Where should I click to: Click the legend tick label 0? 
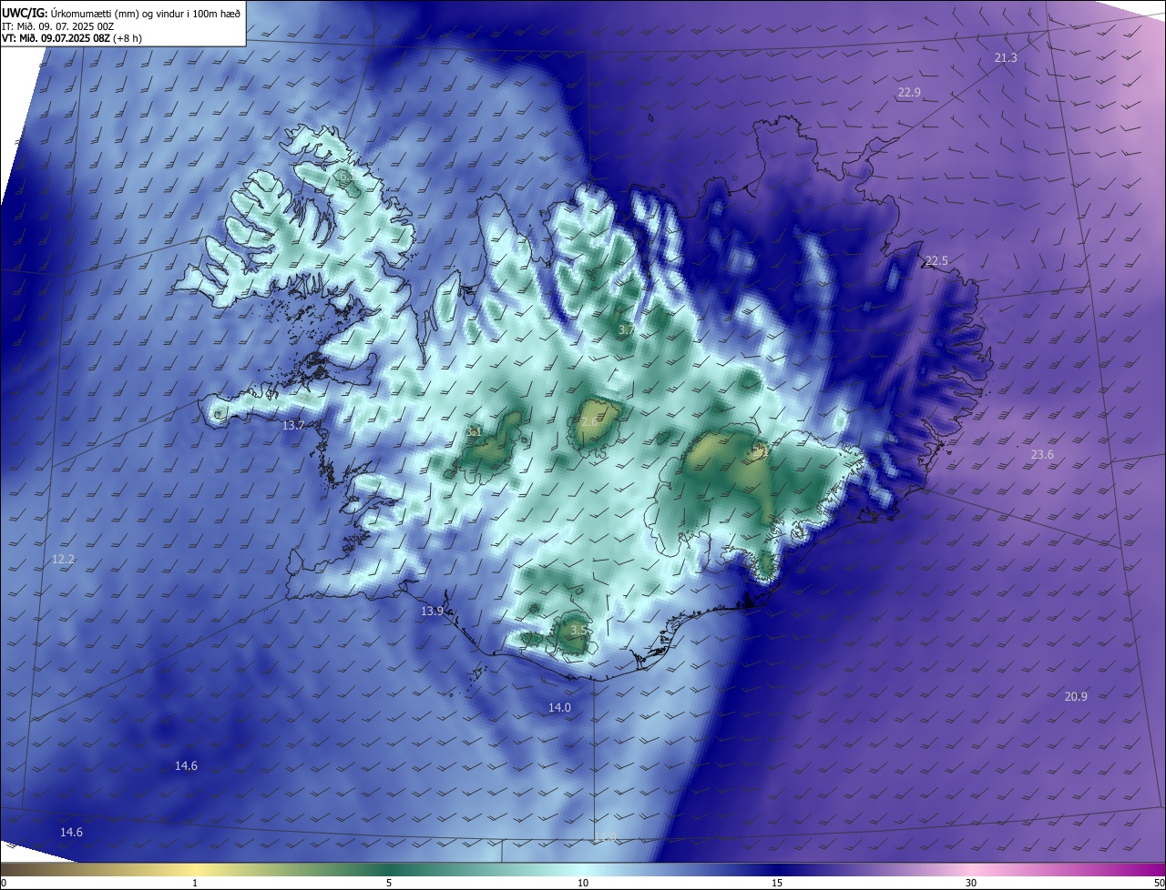pos(4,884)
